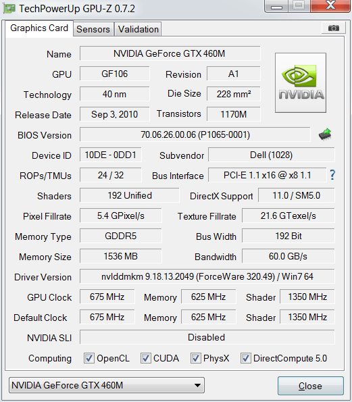Click GPU Clock row Memory 625 MHz field
This screenshot has width=352, height=402.
(x=209, y=297)
